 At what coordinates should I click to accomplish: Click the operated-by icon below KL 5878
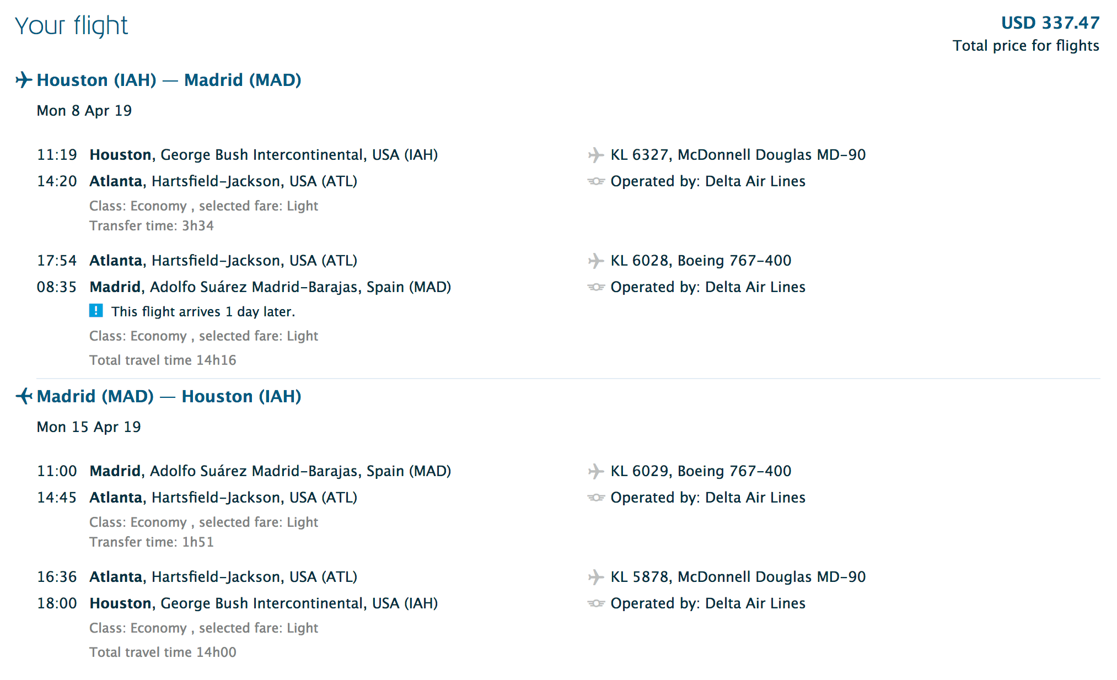(x=595, y=603)
